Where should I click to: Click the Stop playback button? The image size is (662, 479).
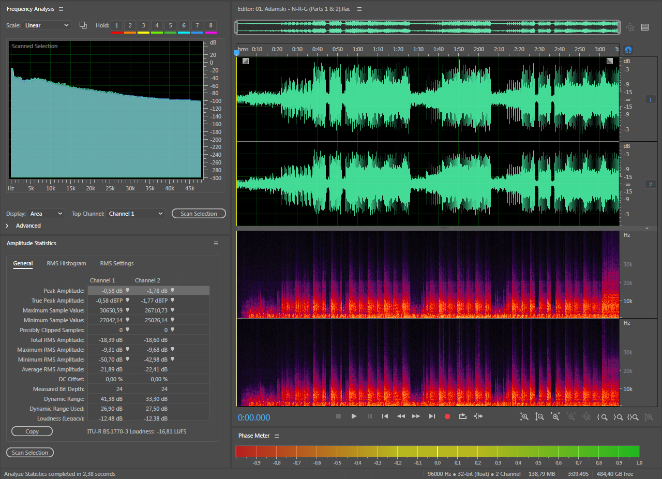(338, 416)
